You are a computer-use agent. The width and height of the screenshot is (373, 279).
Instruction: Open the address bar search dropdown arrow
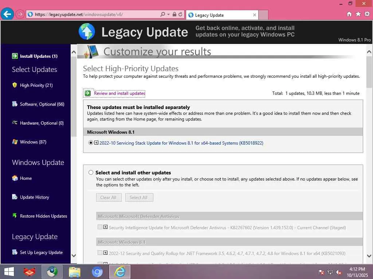[x=168, y=15]
